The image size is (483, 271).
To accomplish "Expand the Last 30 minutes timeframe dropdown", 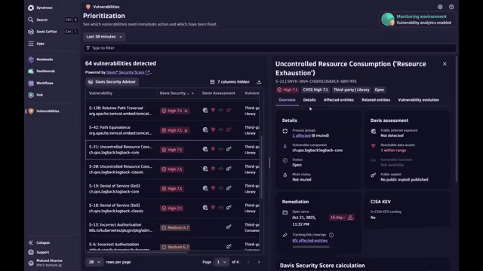I will click(x=104, y=37).
